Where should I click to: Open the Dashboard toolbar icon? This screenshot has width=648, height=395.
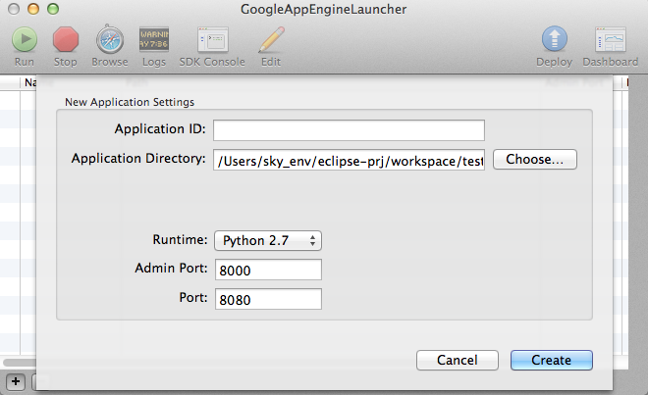tap(611, 40)
